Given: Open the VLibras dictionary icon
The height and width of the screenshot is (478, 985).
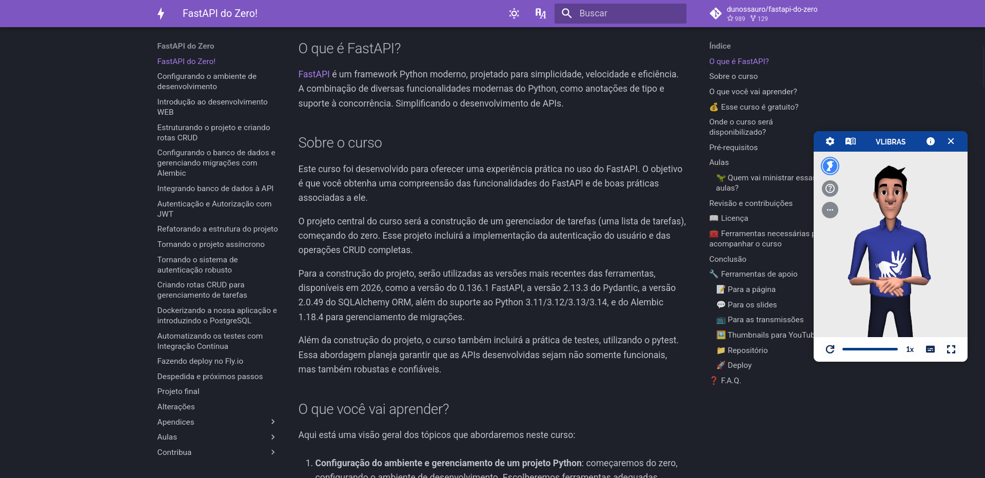Looking at the screenshot, I should [851, 141].
